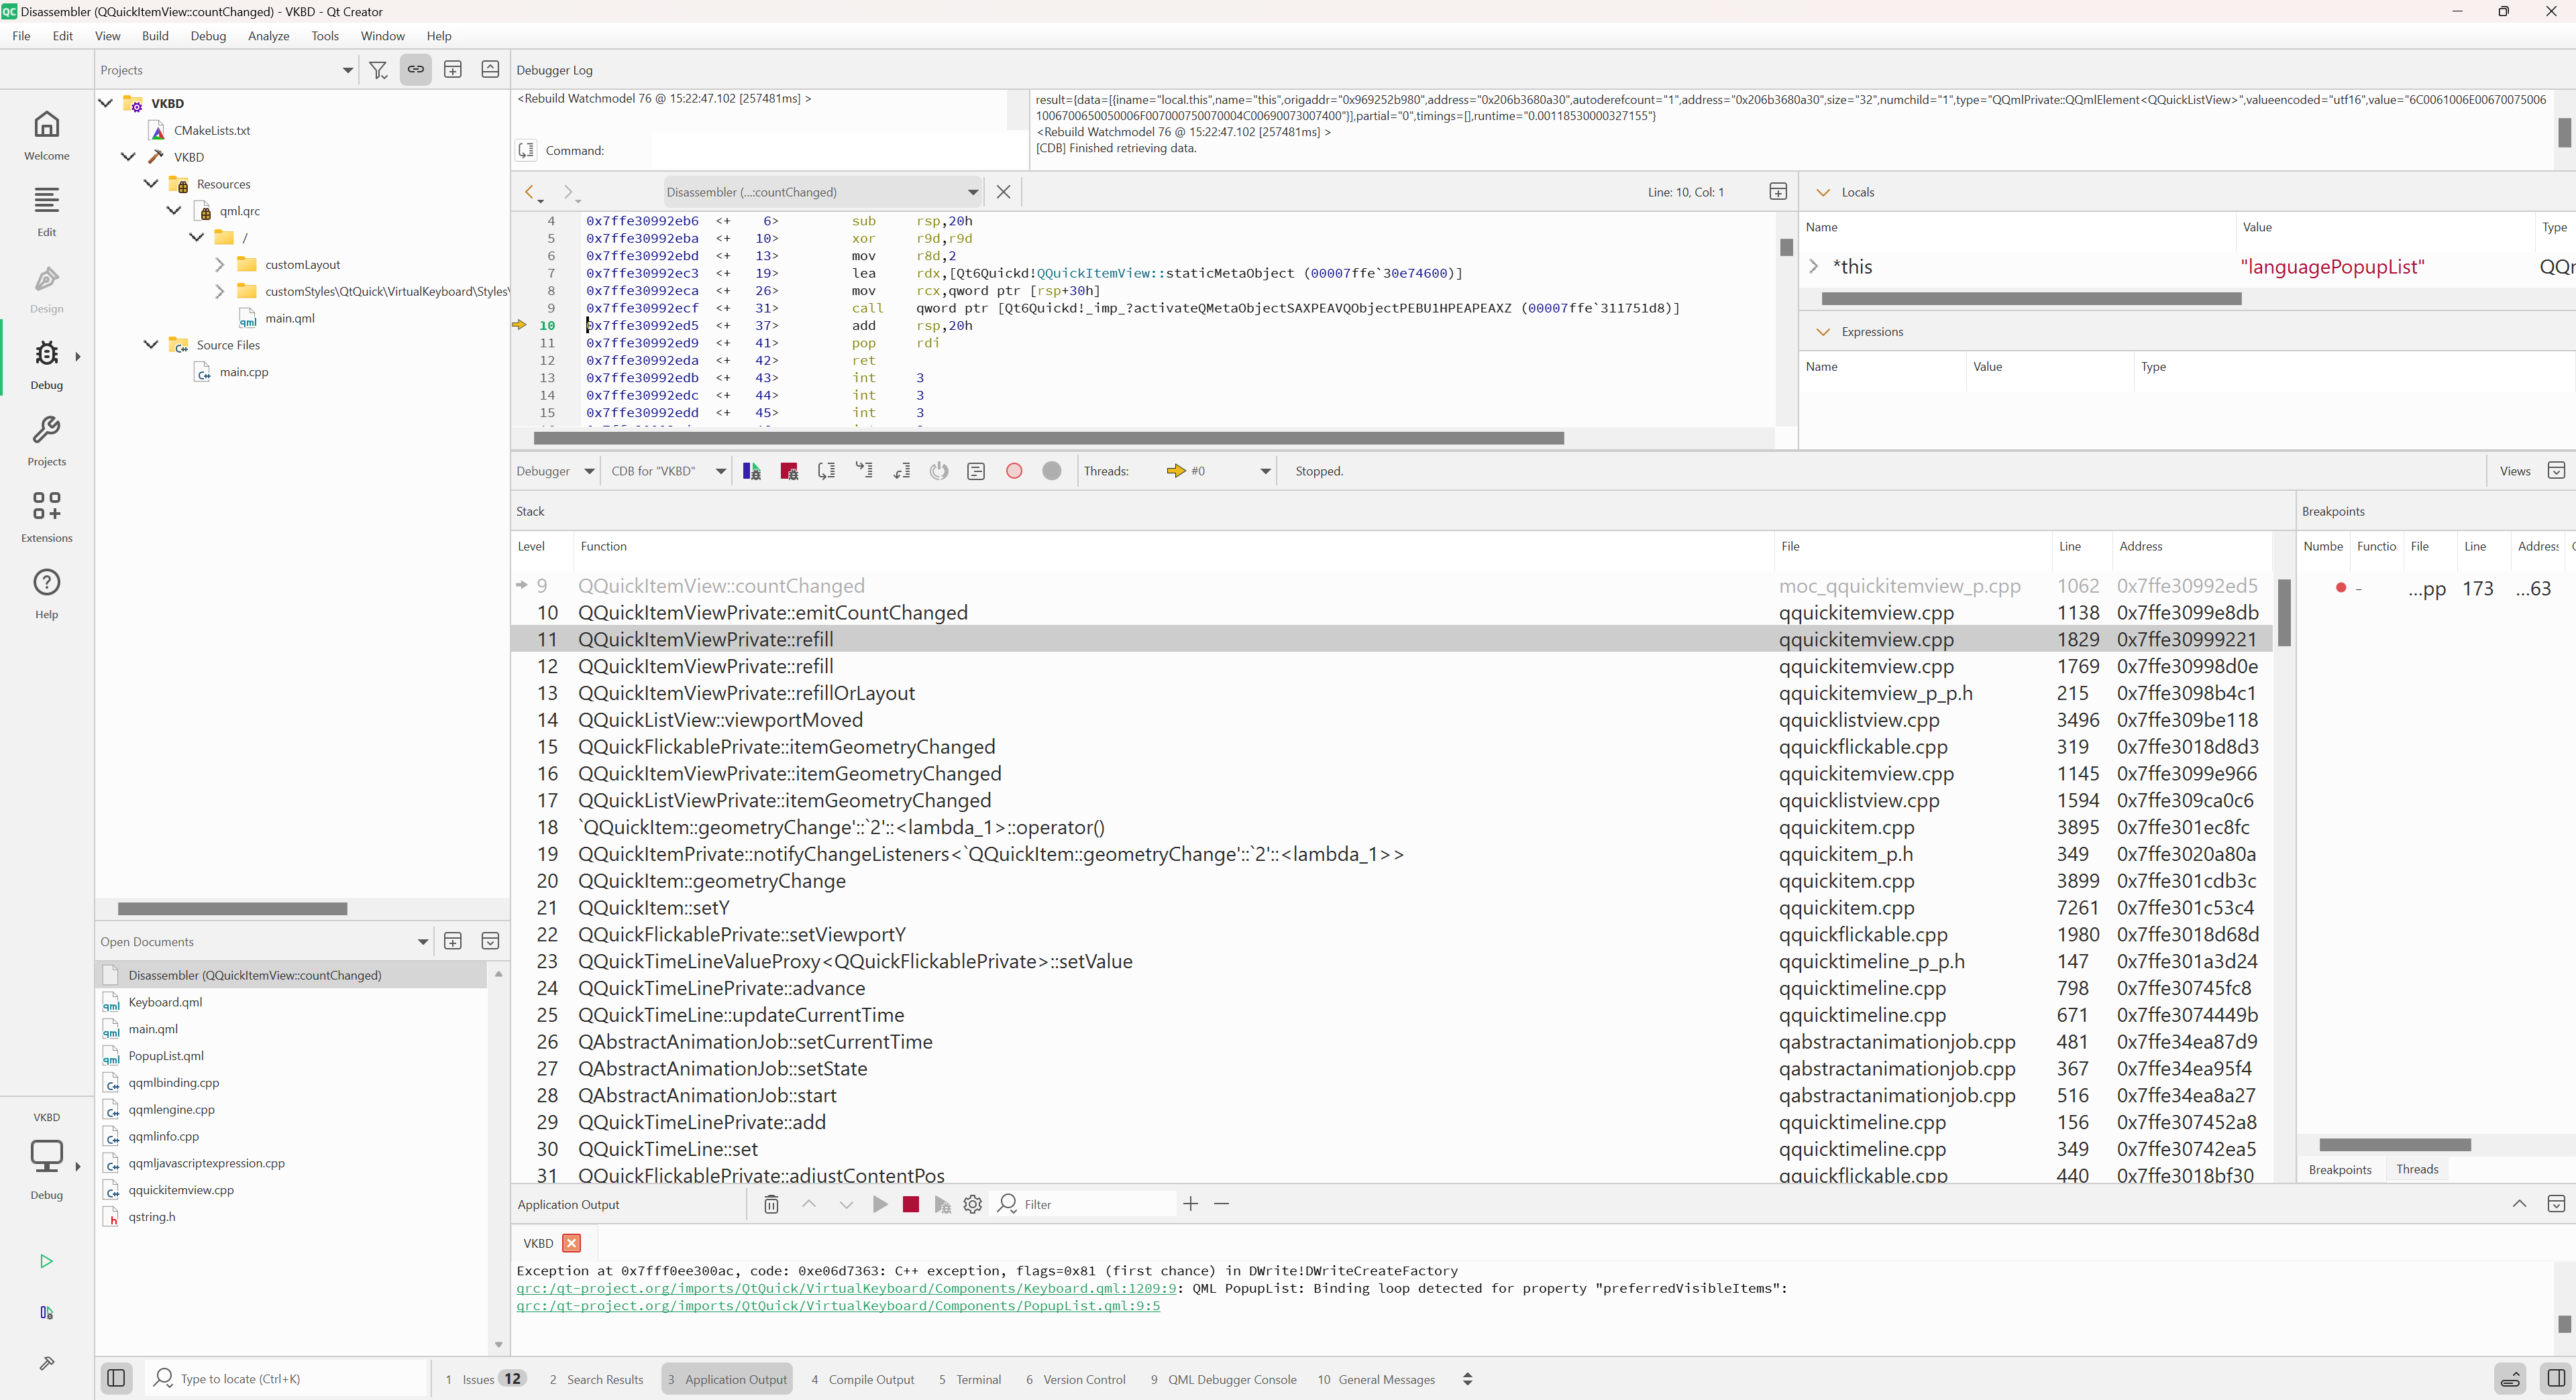Open the Issues output pane
2576x1400 pixels.
coord(485,1379)
